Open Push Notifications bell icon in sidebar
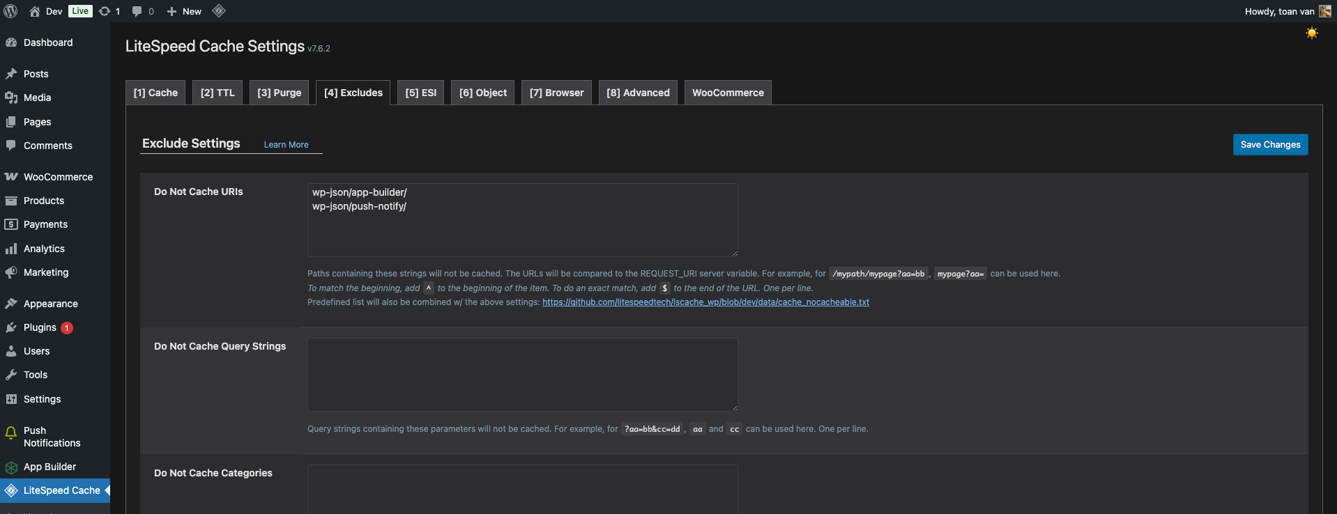1337x514 pixels. (11, 433)
